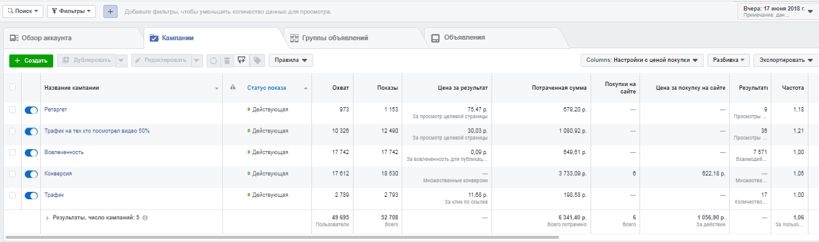Viewport: 819px width, 242px height.
Task: Click the magnifier icon in Поиск
Action: tap(10, 11)
